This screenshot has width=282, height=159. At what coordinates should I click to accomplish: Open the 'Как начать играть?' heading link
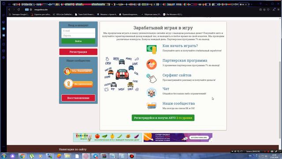click(x=180, y=46)
